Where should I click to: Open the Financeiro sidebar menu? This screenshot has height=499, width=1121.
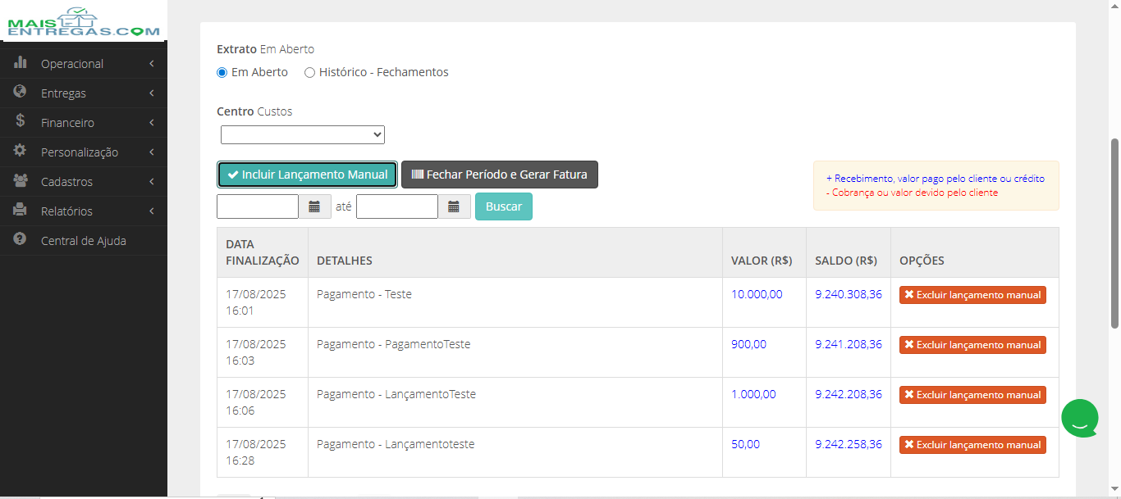click(x=84, y=123)
